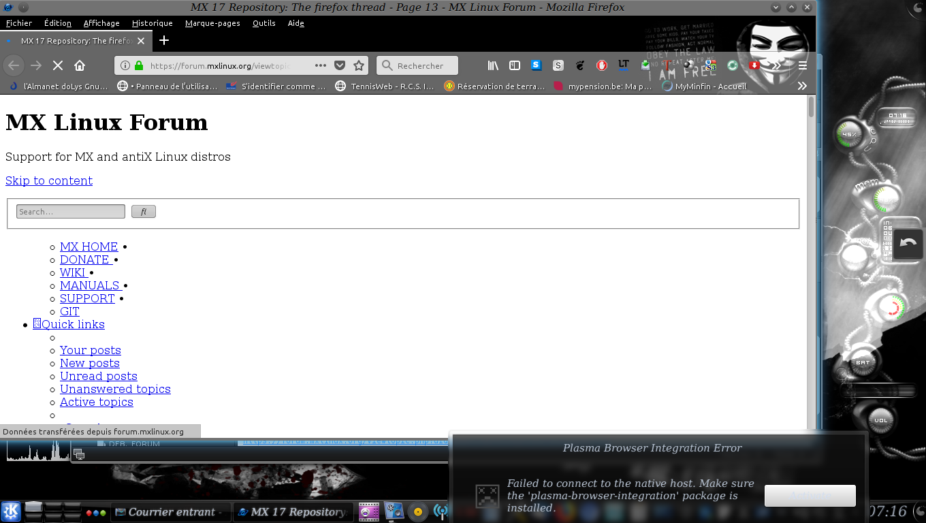The image size is (926, 523).
Task: Click the URL address field
Action: point(221,65)
